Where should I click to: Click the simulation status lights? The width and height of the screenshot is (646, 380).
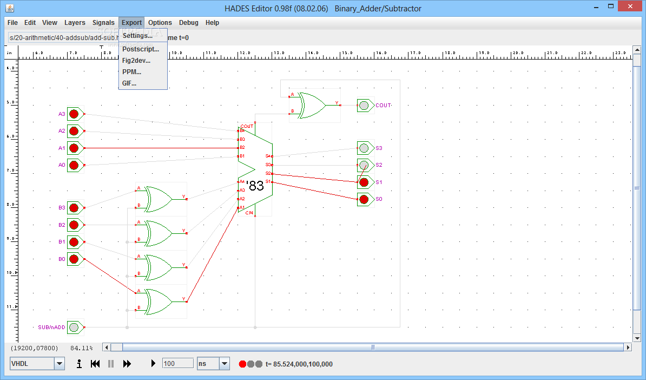tap(251, 364)
